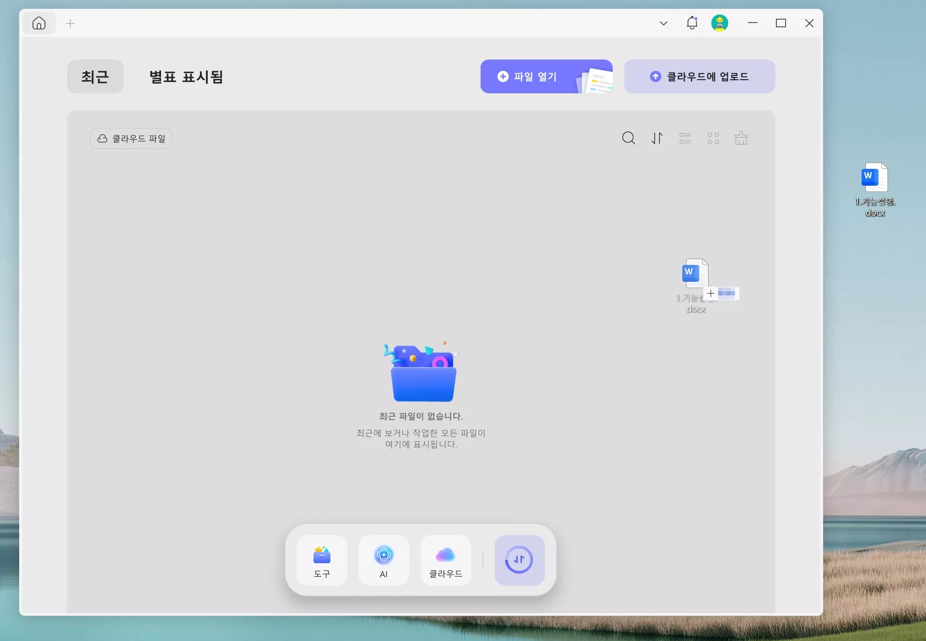Screen dimensions: 926x641
Task: Open the 도구 tools panel
Action: pyautogui.click(x=322, y=560)
